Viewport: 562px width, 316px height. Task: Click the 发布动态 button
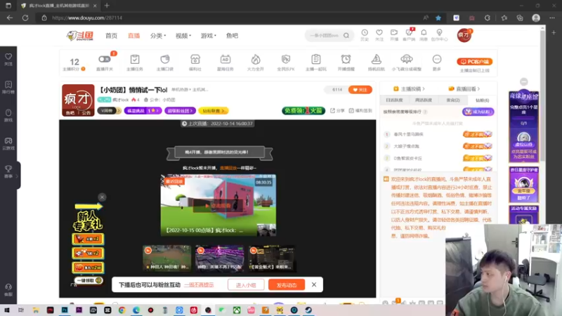point(287,285)
